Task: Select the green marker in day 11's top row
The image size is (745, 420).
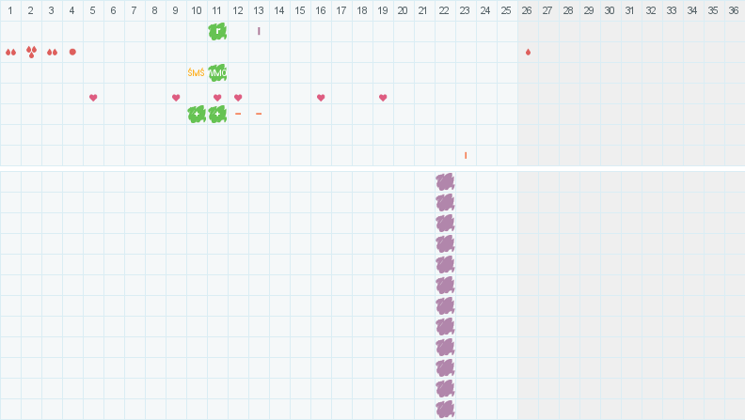Action: (x=217, y=31)
